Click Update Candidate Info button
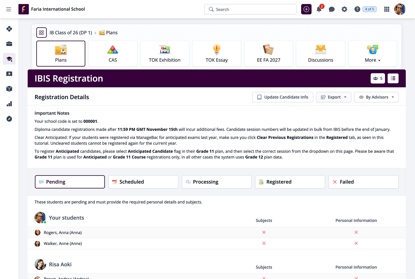This screenshot has height=279, width=415. tap(283, 97)
